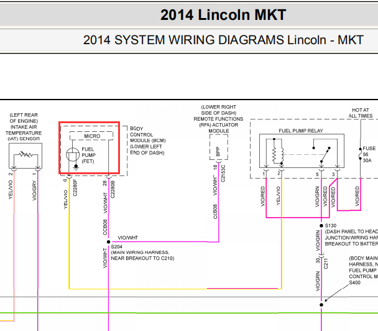Image resolution: width=378 pixels, height=331 pixels.
Task: Select the HOT AT ALL TIMES label
Action: coord(361,113)
